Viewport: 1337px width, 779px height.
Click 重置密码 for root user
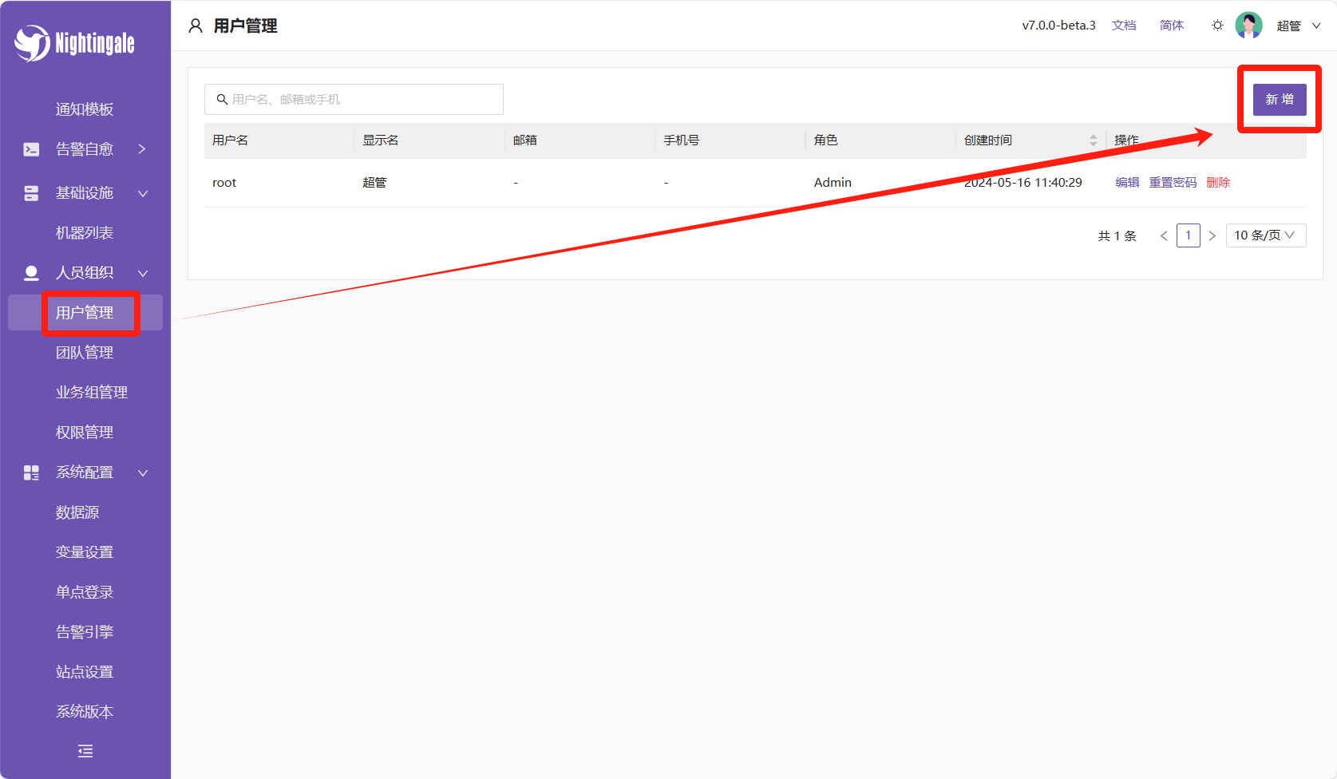1173,183
